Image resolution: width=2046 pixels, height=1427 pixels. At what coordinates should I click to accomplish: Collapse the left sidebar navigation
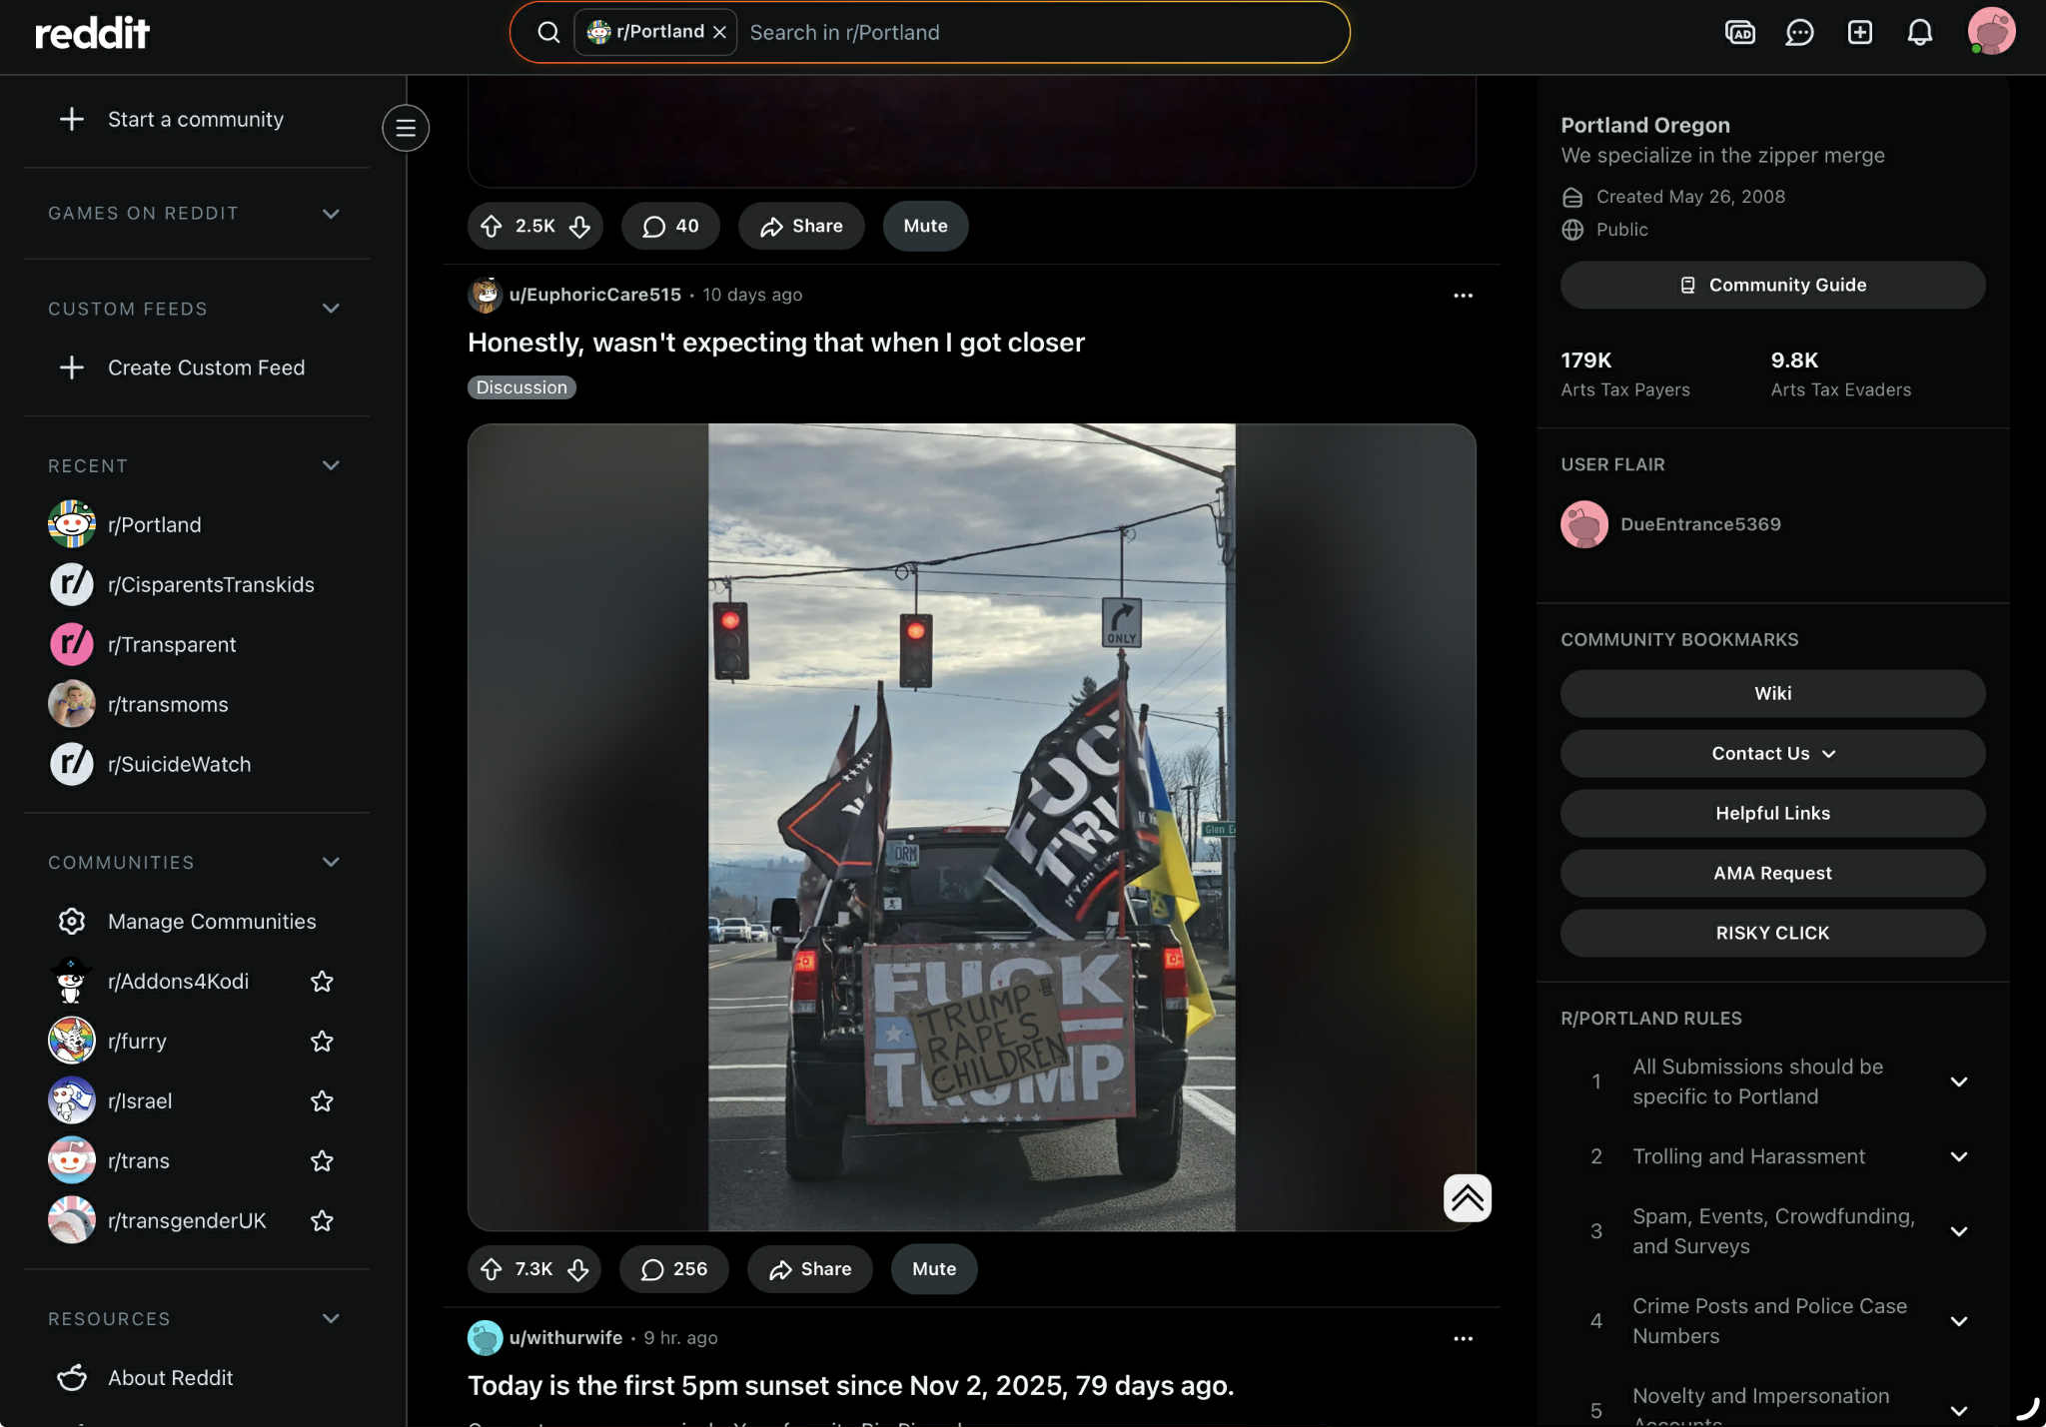click(x=406, y=128)
